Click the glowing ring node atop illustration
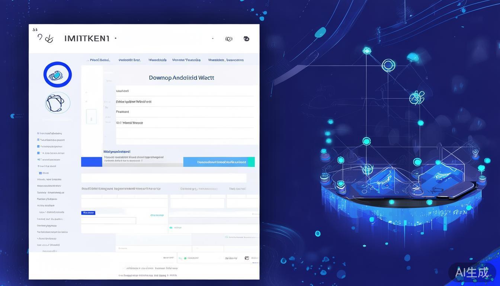 tap(388, 66)
